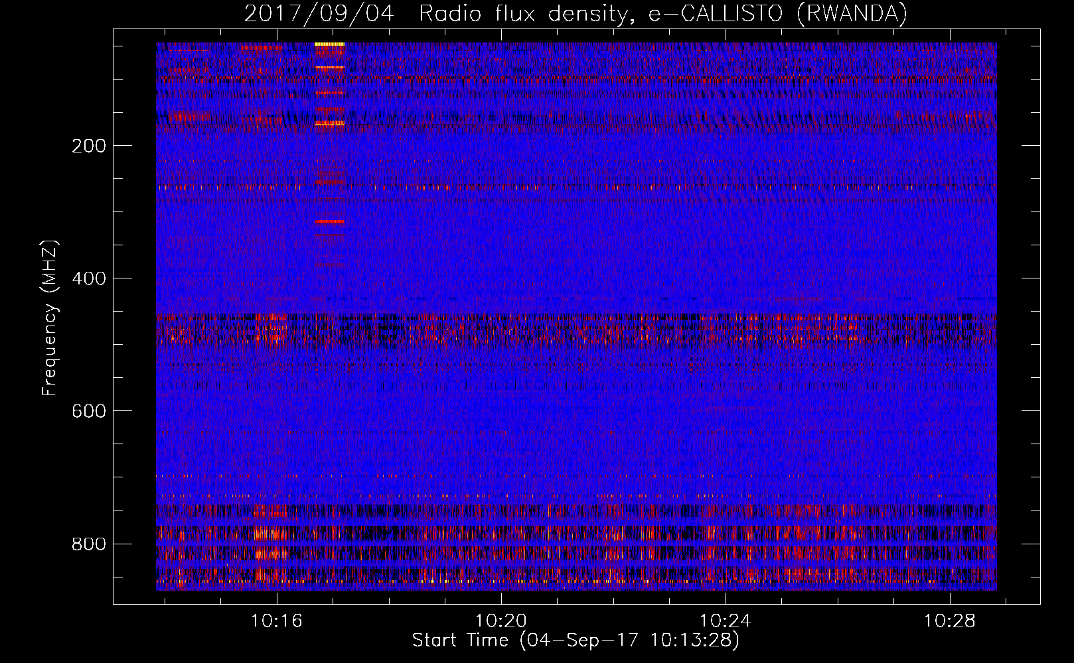Click the 'Frequency (MHZ)' axis label
The image size is (1074, 663).
[49, 318]
